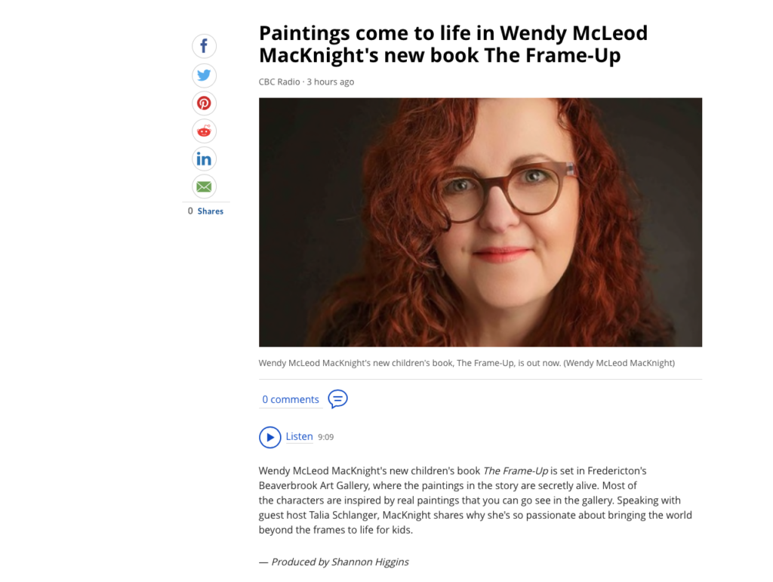Play the audio segment with play button
The height and width of the screenshot is (582, 773).
coord(269,437)
